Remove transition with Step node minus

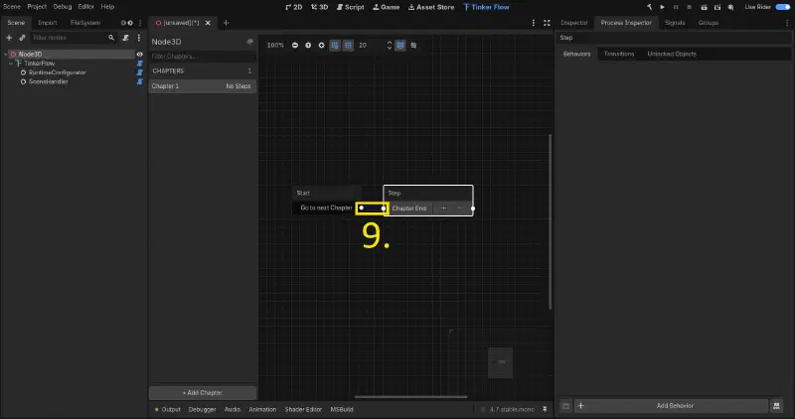pyautogui.click(x=460, y=209)
